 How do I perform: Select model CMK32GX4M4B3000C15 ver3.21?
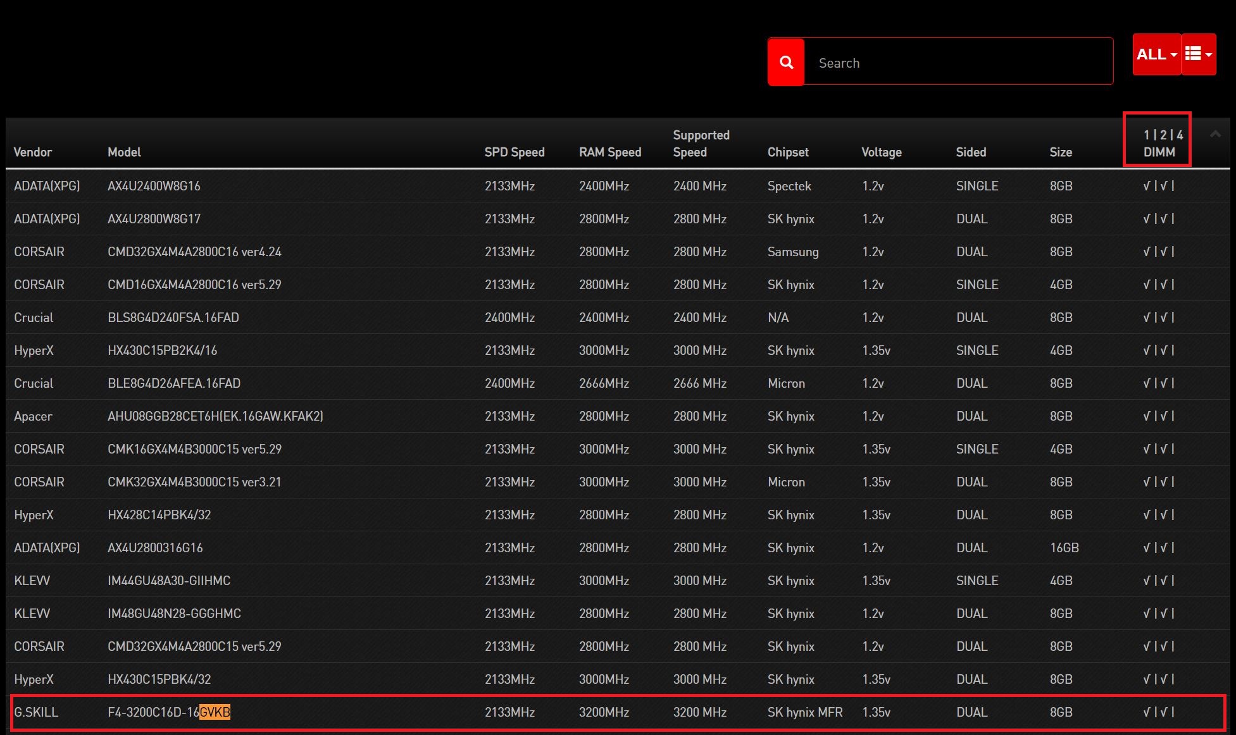click(x=194, y=482)
